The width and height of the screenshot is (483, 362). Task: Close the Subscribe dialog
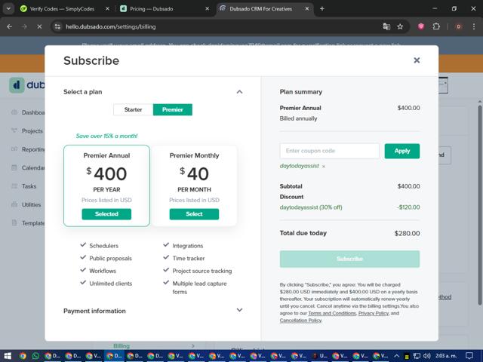tap(417, 60)
